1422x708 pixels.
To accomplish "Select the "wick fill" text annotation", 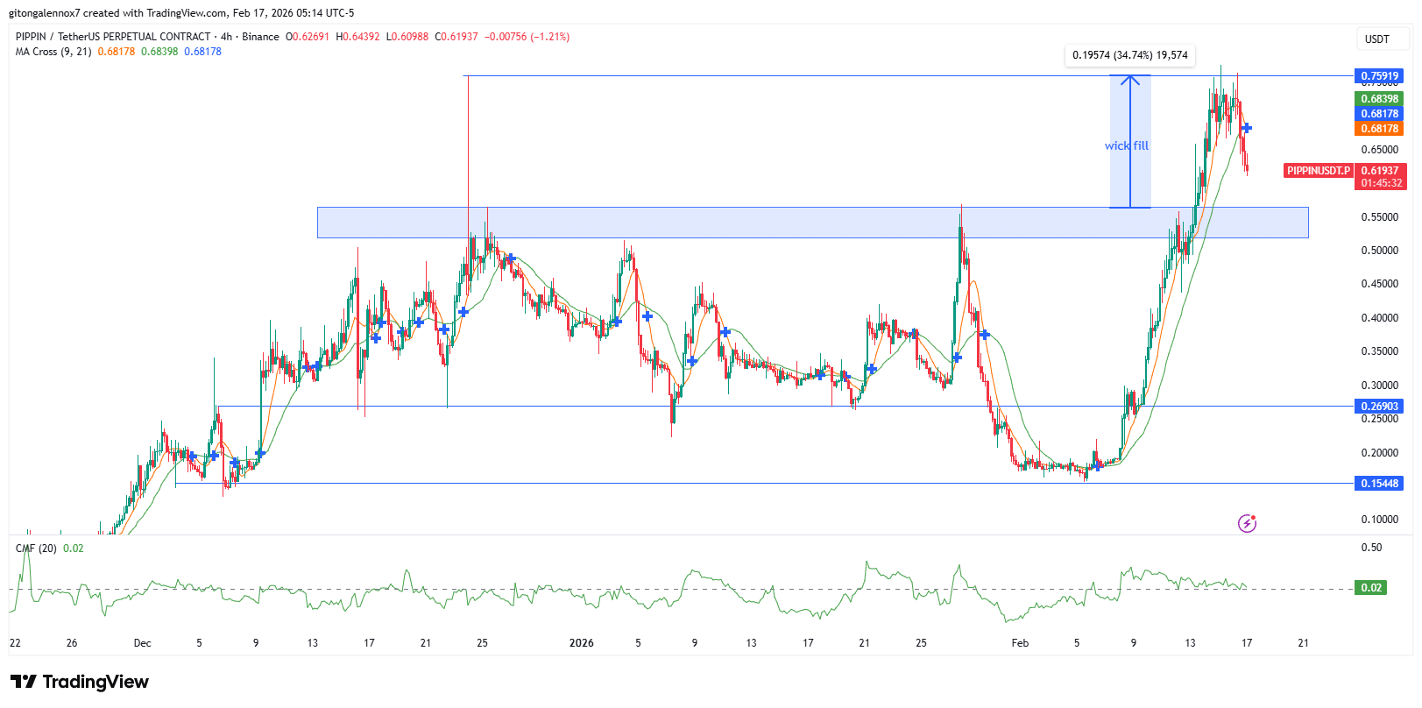I will [1126, 146].
